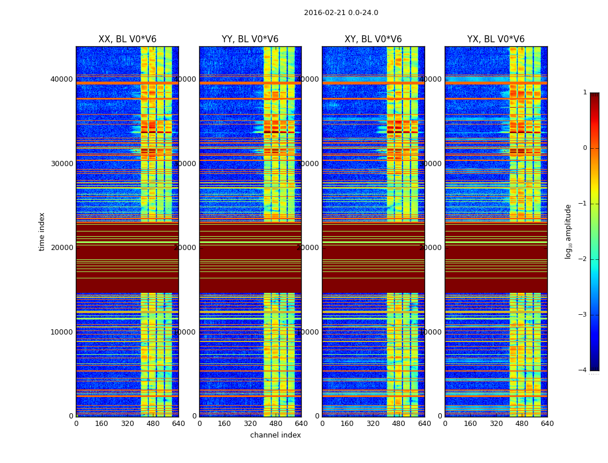Click the YY, BL V0*V6 subplot title
Image resolution: width=608 pixels, height=463 pixels.
coord(250,39)
